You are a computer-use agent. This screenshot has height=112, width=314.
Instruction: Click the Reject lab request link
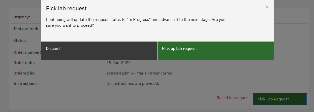(233, 98)
